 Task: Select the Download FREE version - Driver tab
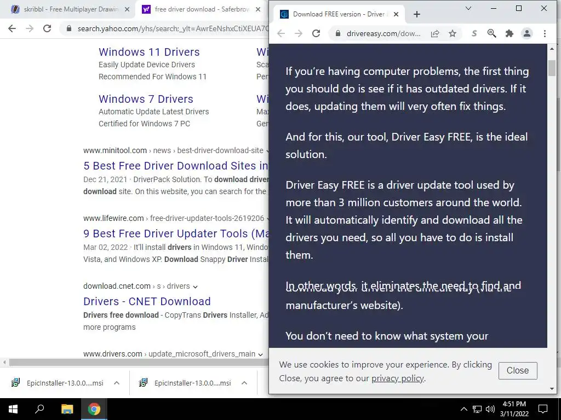pos(339,14)
